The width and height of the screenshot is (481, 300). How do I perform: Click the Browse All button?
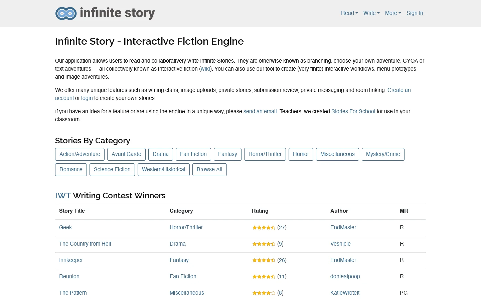pos(209,170)
